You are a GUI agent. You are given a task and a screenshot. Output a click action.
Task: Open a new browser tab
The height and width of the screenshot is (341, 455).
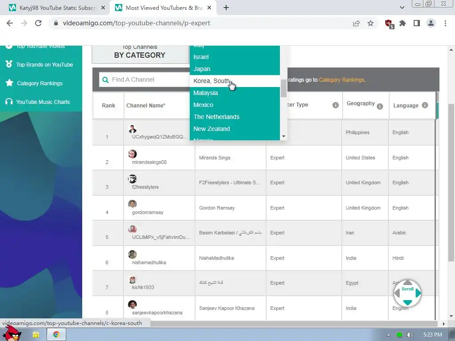226,8
